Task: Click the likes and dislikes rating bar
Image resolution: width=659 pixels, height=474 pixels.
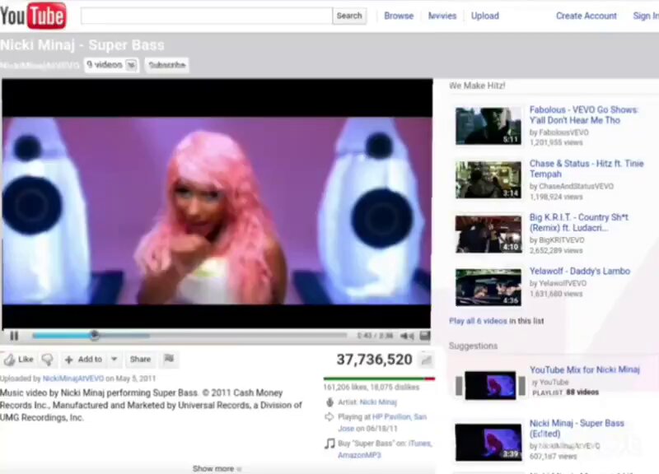Action: click(379, 379)
